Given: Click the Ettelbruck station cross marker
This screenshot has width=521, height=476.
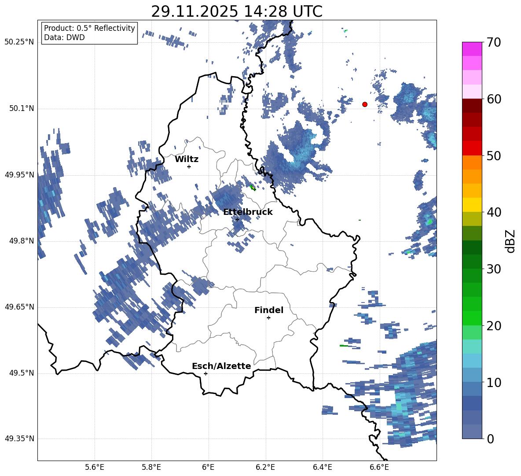Looking at the screenshot, I should 237,219.
